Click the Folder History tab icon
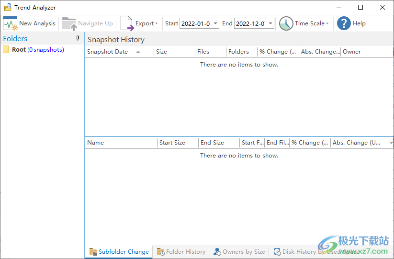Screen dimensions: 394x259 tap(160, 252)
